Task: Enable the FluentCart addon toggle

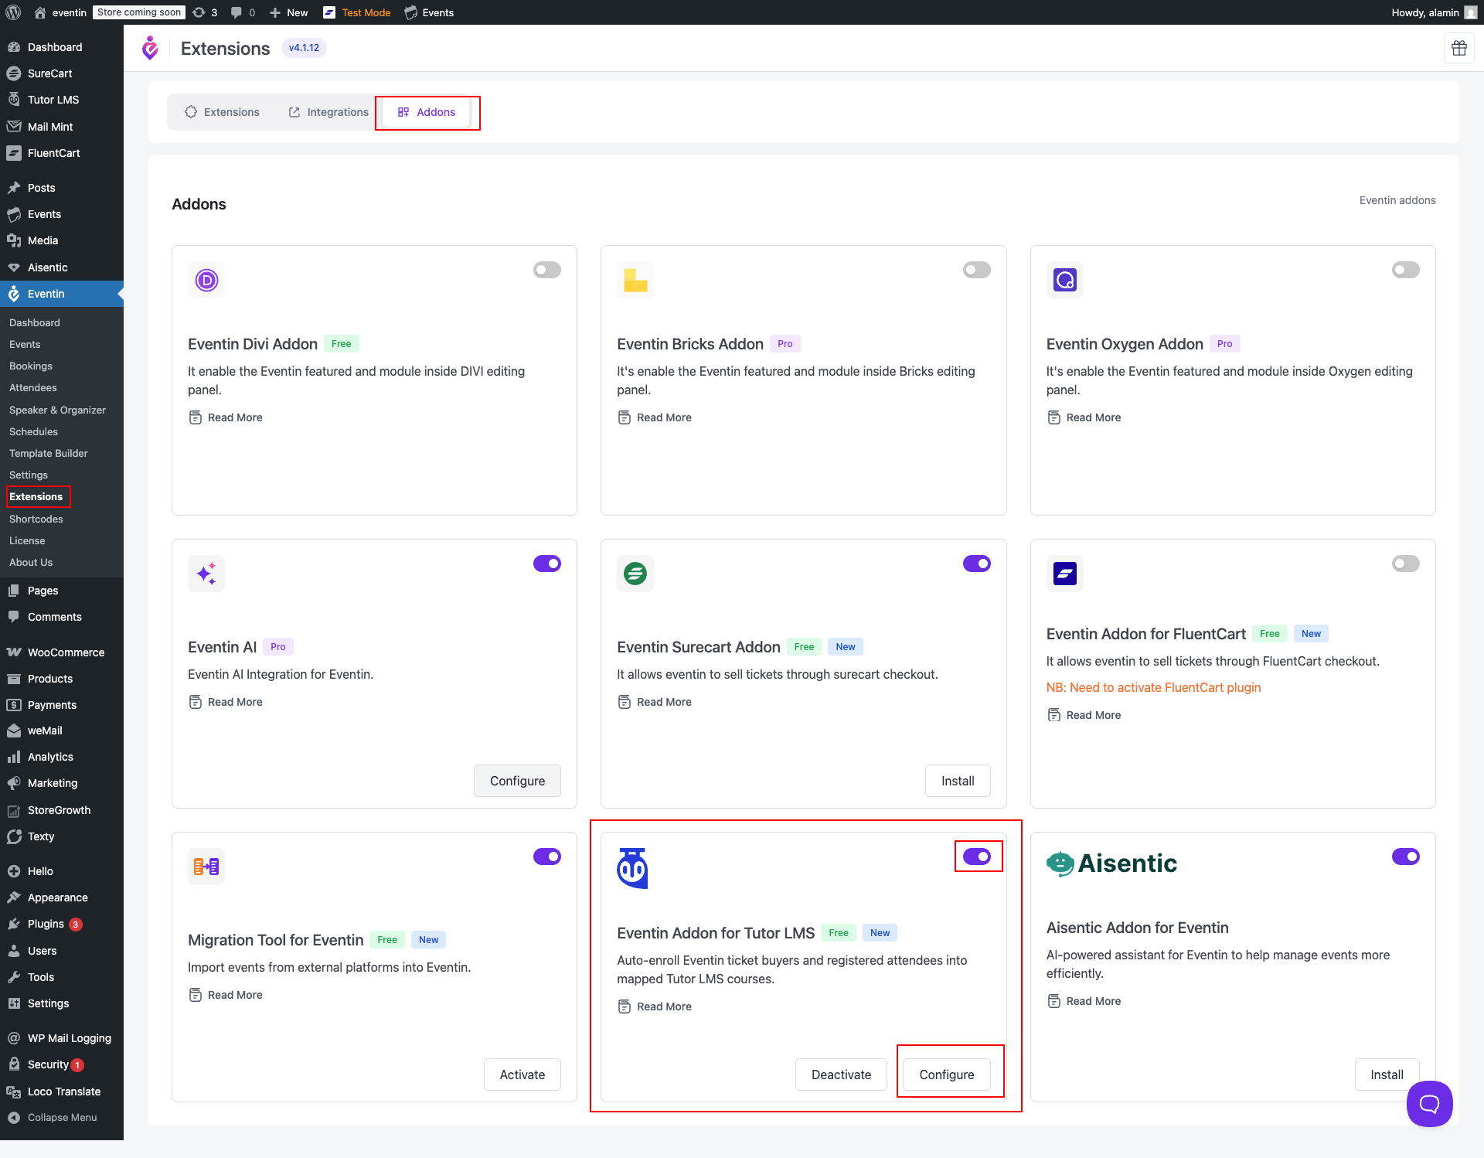Action: 1406,564
